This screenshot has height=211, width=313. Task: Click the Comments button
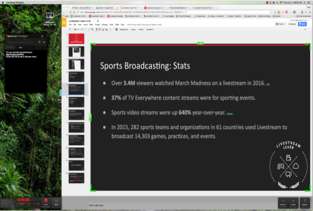coord(292,24)
